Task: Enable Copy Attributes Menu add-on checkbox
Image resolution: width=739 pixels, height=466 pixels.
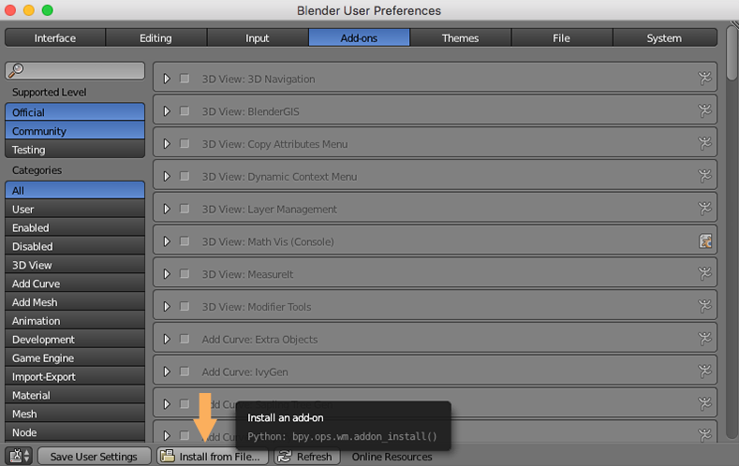Action: click(x=185, y=143)
